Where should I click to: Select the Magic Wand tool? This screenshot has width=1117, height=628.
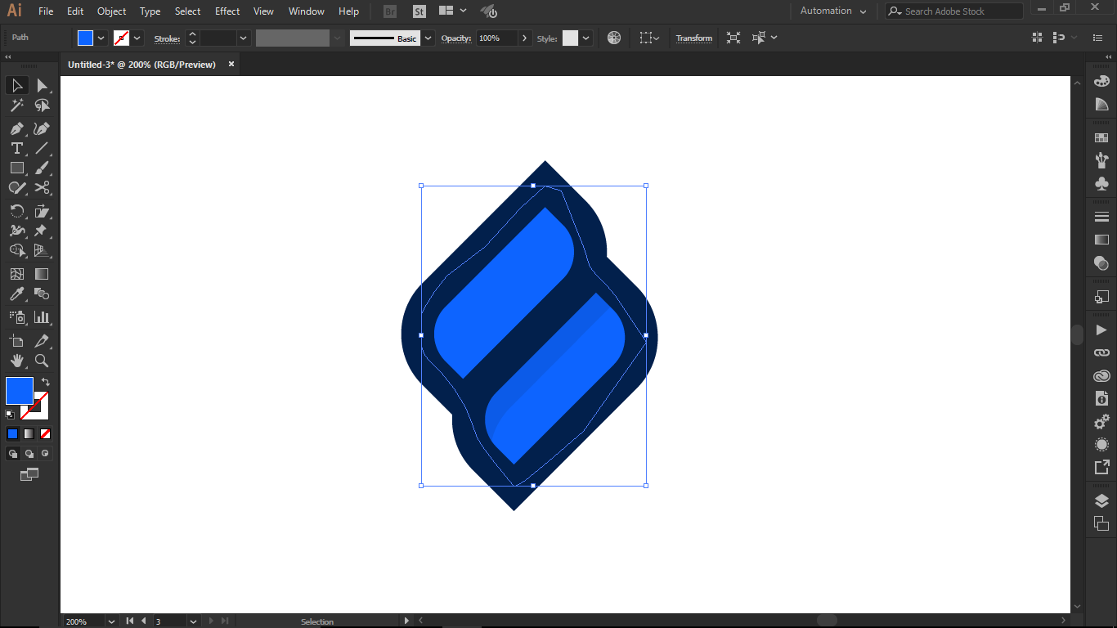coord(16,105)
